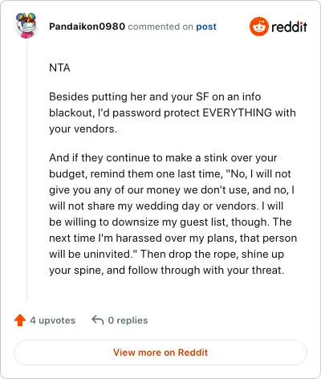
Task: Click the "0 replies" label
Action: click(128, 320)
